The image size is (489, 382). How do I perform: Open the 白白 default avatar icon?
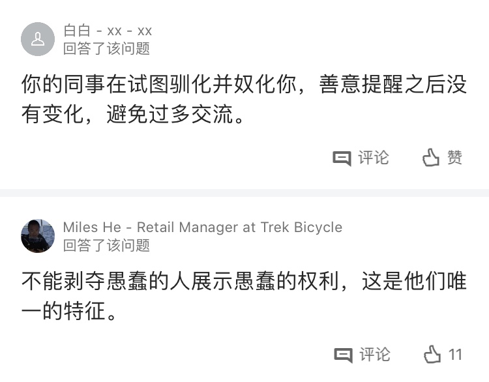38,39
